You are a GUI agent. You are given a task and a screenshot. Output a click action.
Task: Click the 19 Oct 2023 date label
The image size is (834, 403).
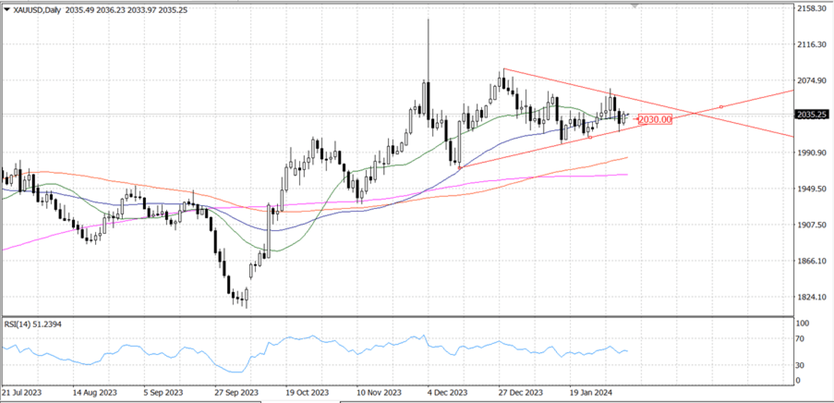307,392
